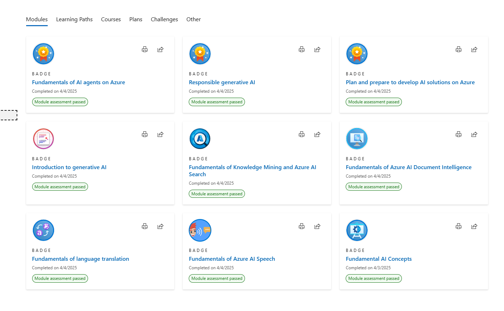Open the Introduction to generative AI link

(69, 167)
